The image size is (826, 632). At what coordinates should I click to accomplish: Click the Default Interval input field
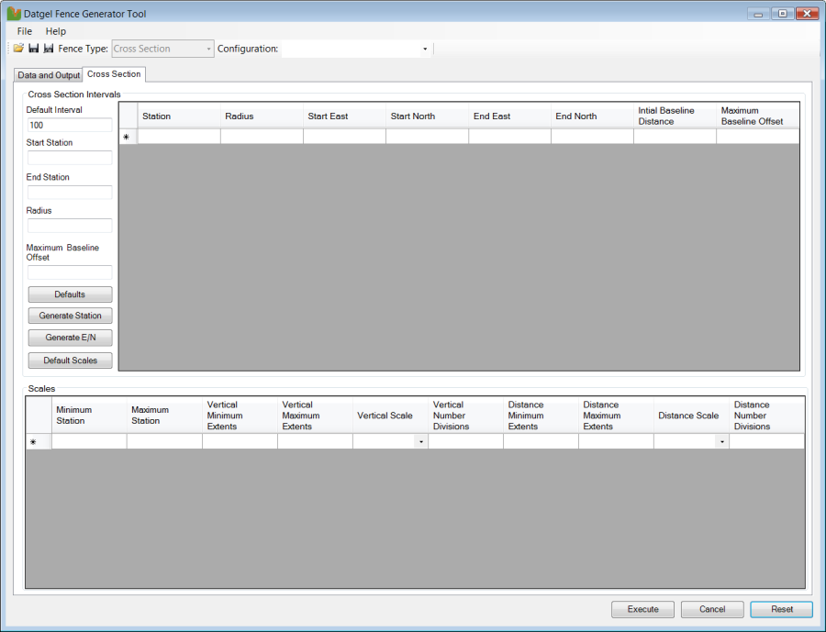coord(70,125)
